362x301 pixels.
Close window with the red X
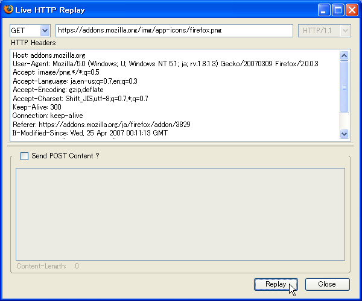coord(352,10)
